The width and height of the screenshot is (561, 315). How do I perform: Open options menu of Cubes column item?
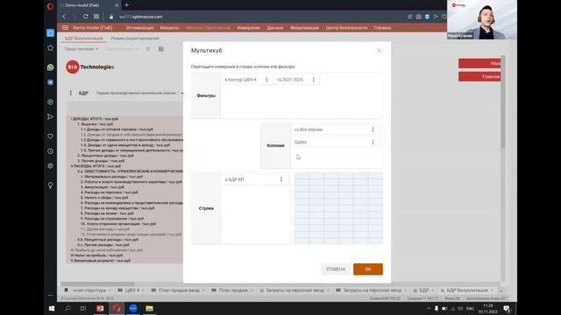373,142
